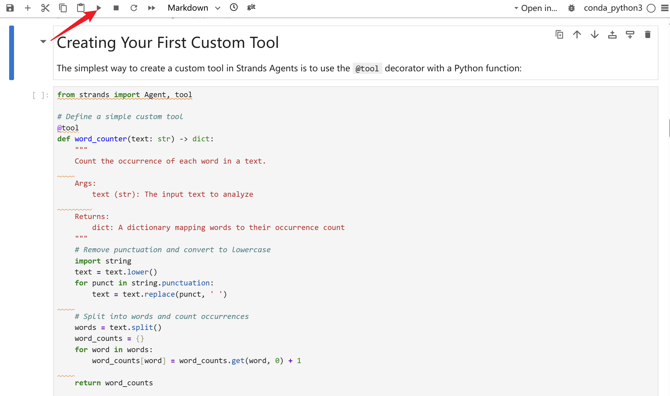Screen dimensions: 670x396
Task: Run the selected cell with the play icon
Action: pos(99,8)
